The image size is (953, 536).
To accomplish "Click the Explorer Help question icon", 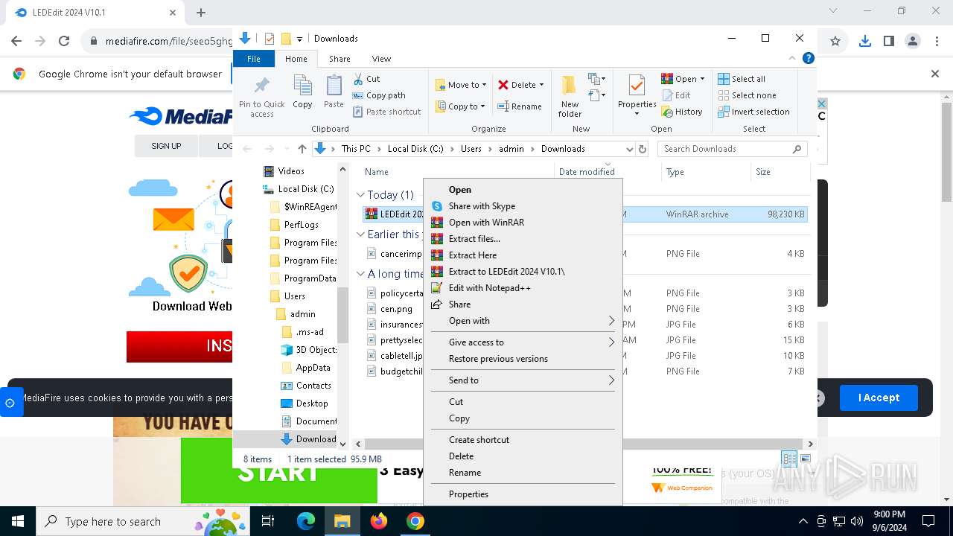I will pyautogui.click(x=809, y=58).
